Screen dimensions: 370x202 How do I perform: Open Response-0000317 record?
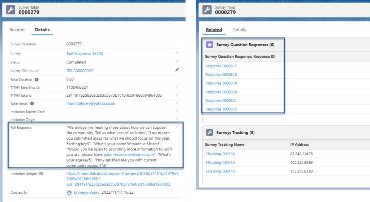(x=221, y=66)
